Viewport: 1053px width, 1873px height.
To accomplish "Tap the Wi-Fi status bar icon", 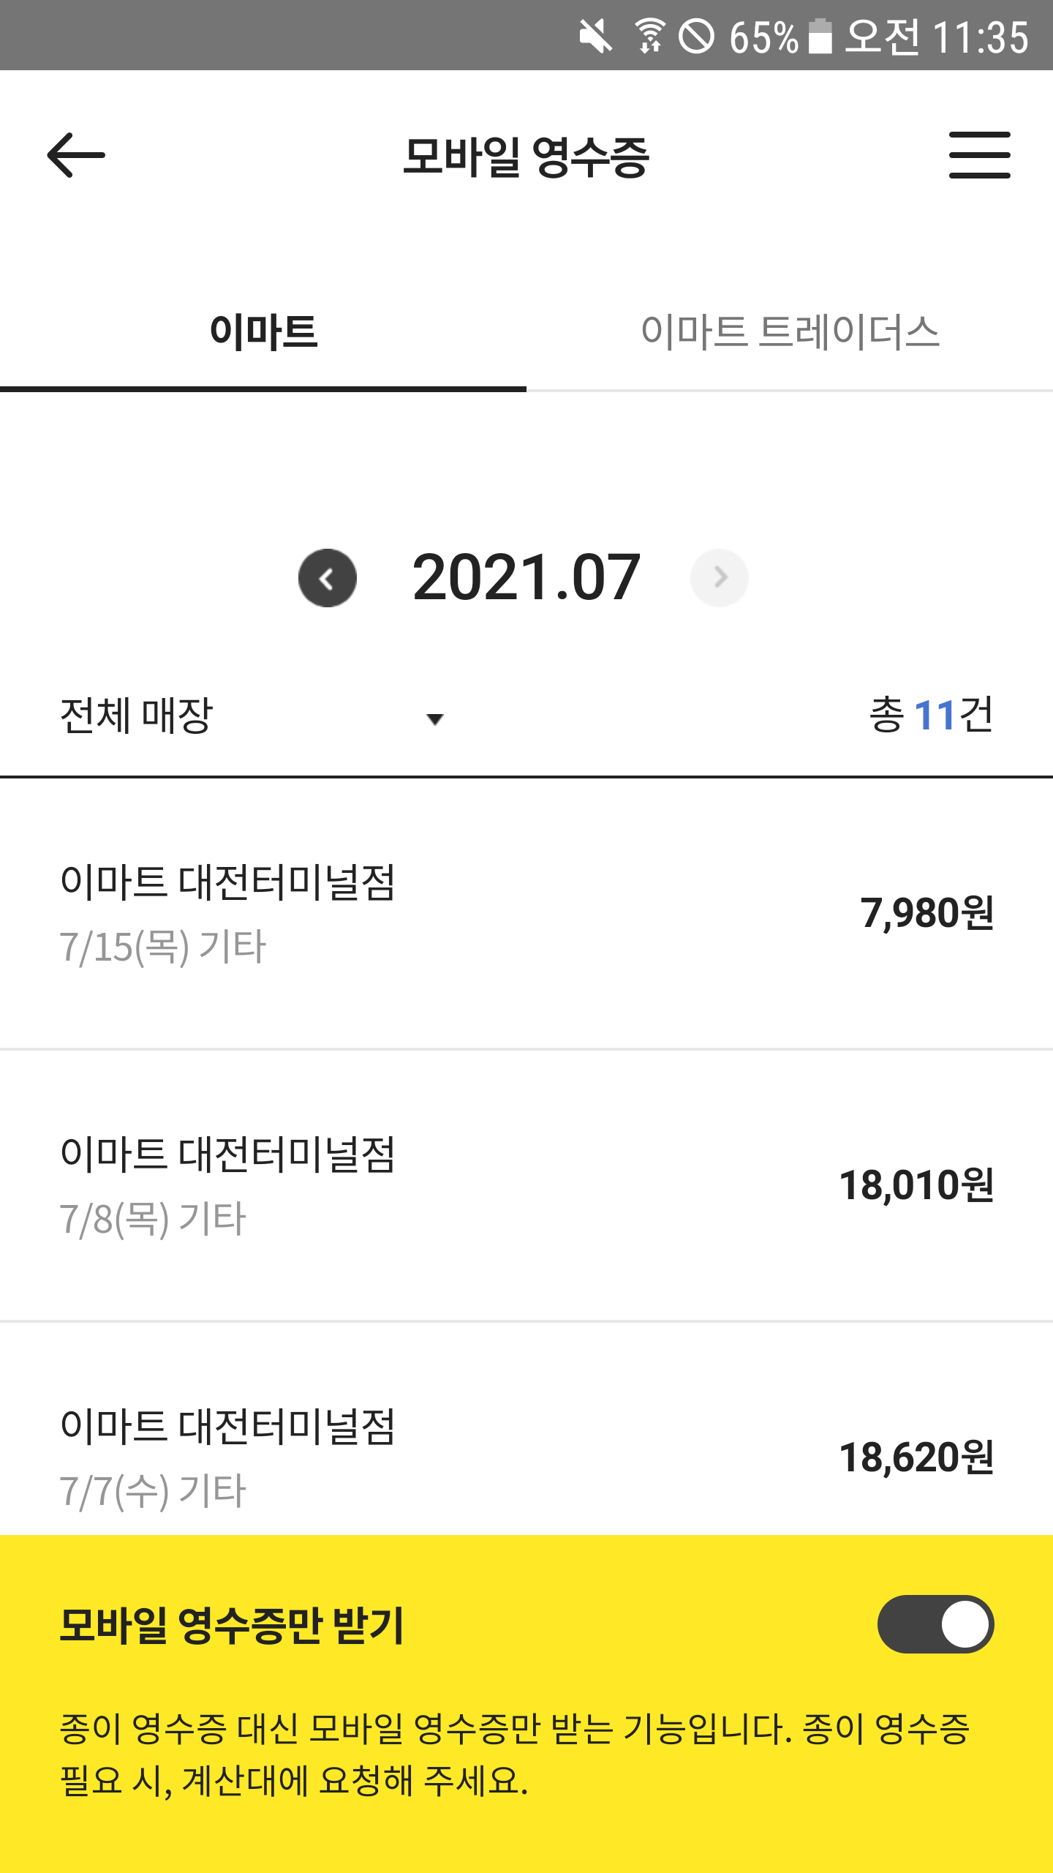I will (649, 37).
